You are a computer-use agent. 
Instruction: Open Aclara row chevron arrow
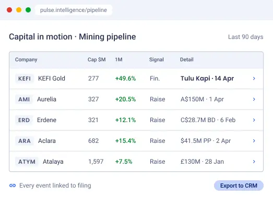[x=254, y=141]
